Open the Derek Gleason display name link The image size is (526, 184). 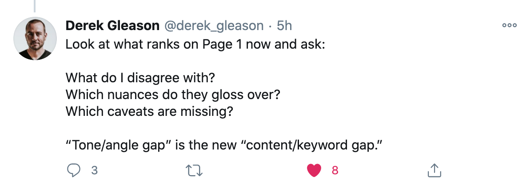(112, 26)
